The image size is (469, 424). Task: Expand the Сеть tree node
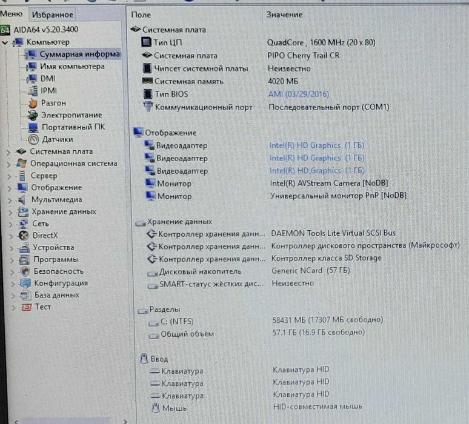tap(11, 224)
